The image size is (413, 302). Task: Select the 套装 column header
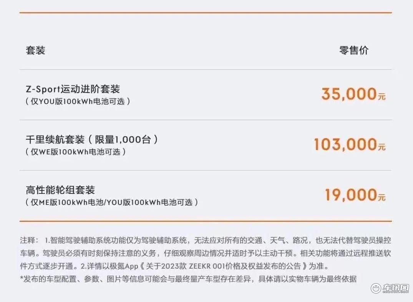(36, 50)
